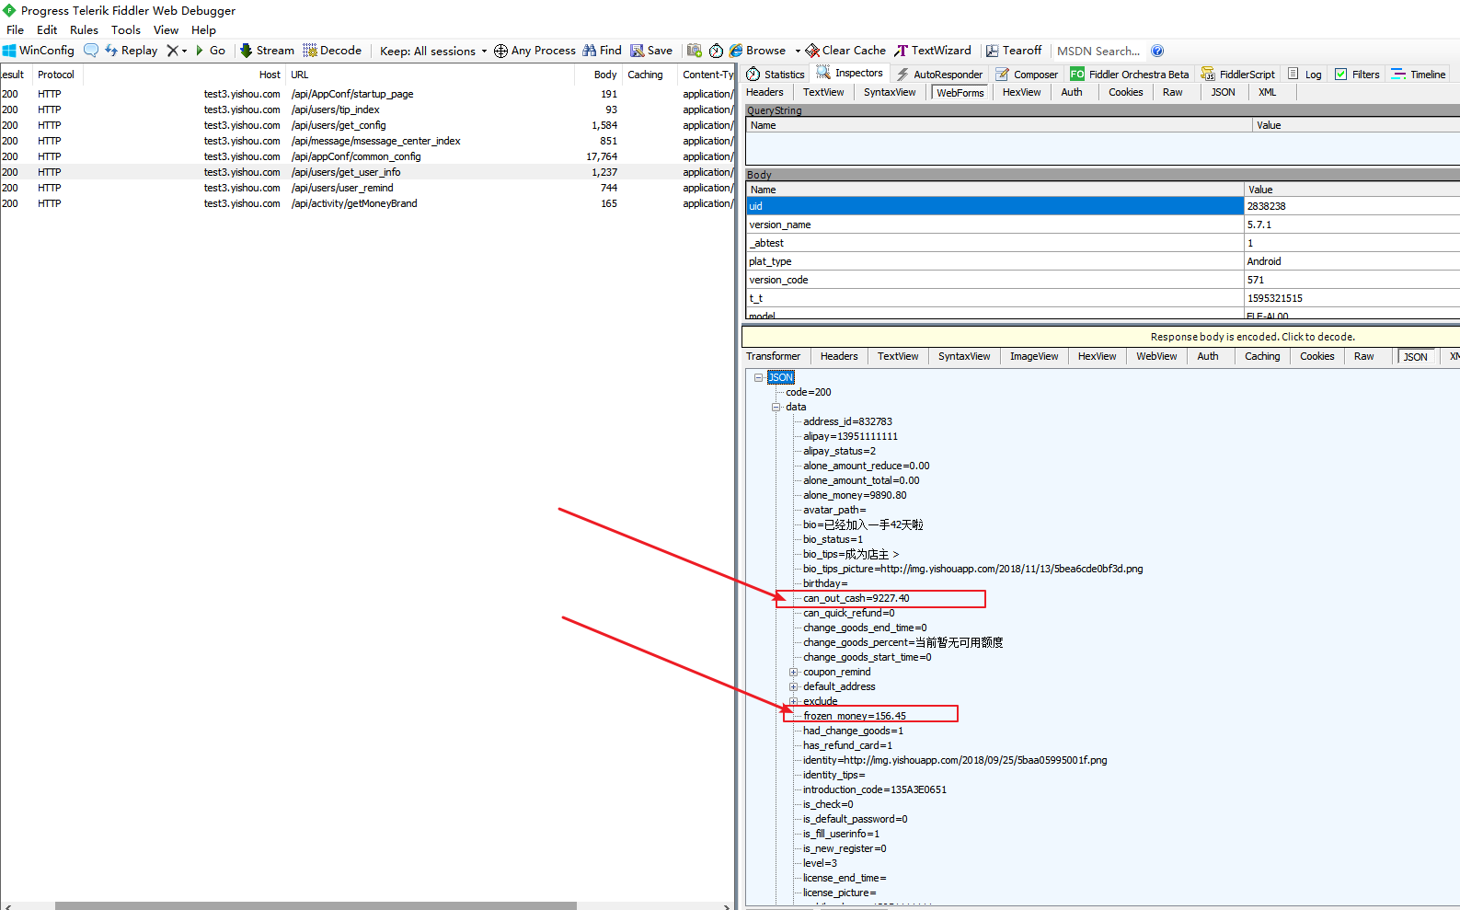This screenshot has height=910, width=1460.
Task: Open the Composer tab
Action: click(x=1027, y=75)
